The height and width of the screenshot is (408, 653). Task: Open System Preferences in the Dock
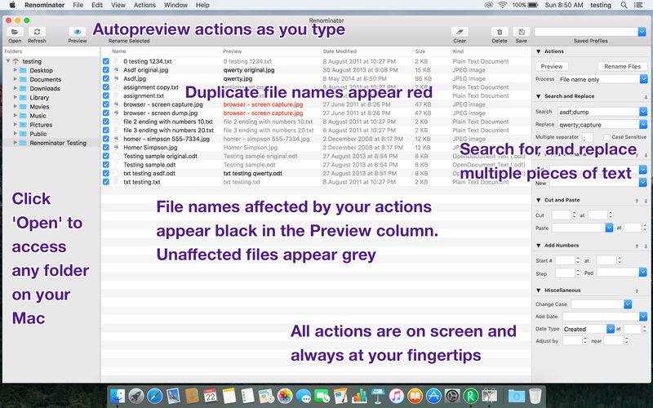pyautogui.click(x=452, y=396)
